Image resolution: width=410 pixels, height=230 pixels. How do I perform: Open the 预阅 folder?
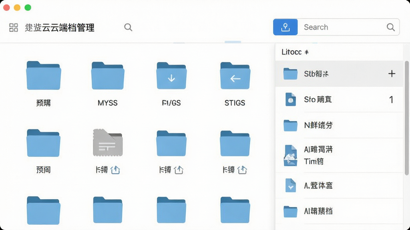pos(43,143)
